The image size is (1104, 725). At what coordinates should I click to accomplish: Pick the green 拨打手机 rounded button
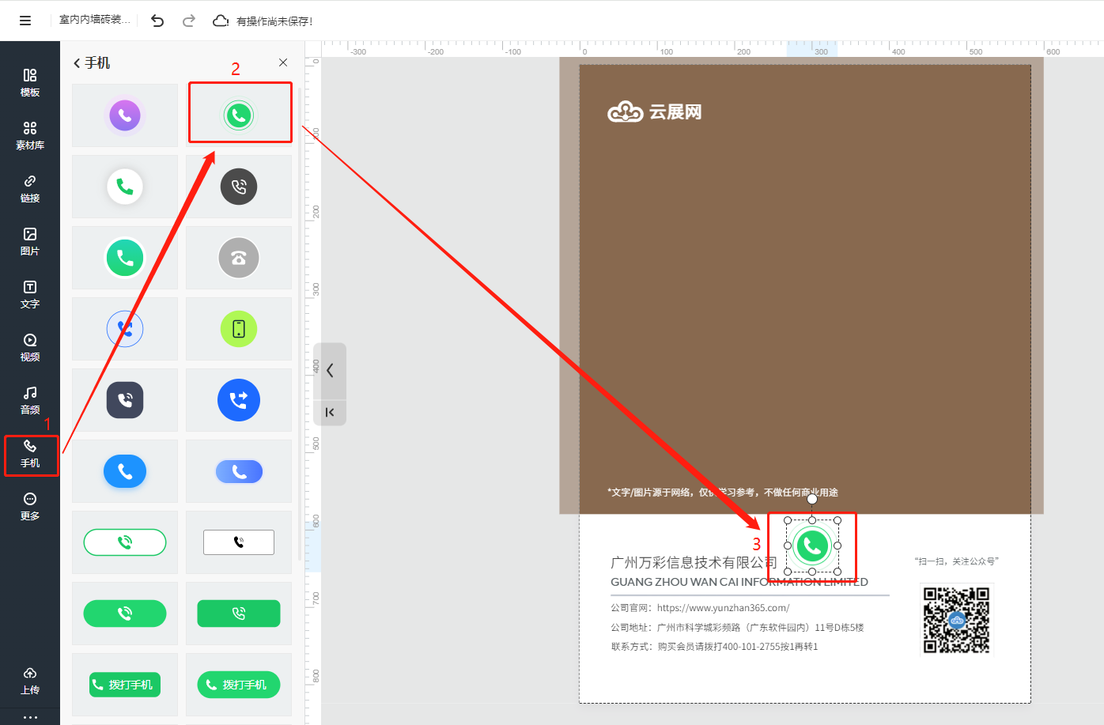click(x=239, y=685)
